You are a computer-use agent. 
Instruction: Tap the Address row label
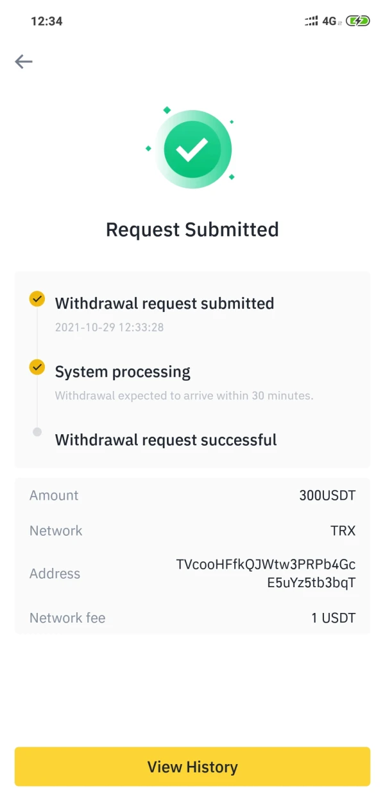[x=55, y=574]
